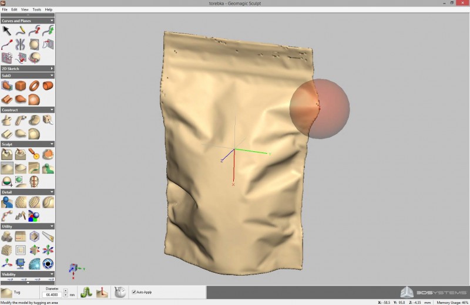Click the Memory Usage status text
Image resolution: width=470 pixels, height=305 pixels.
(x=452, y=303)
